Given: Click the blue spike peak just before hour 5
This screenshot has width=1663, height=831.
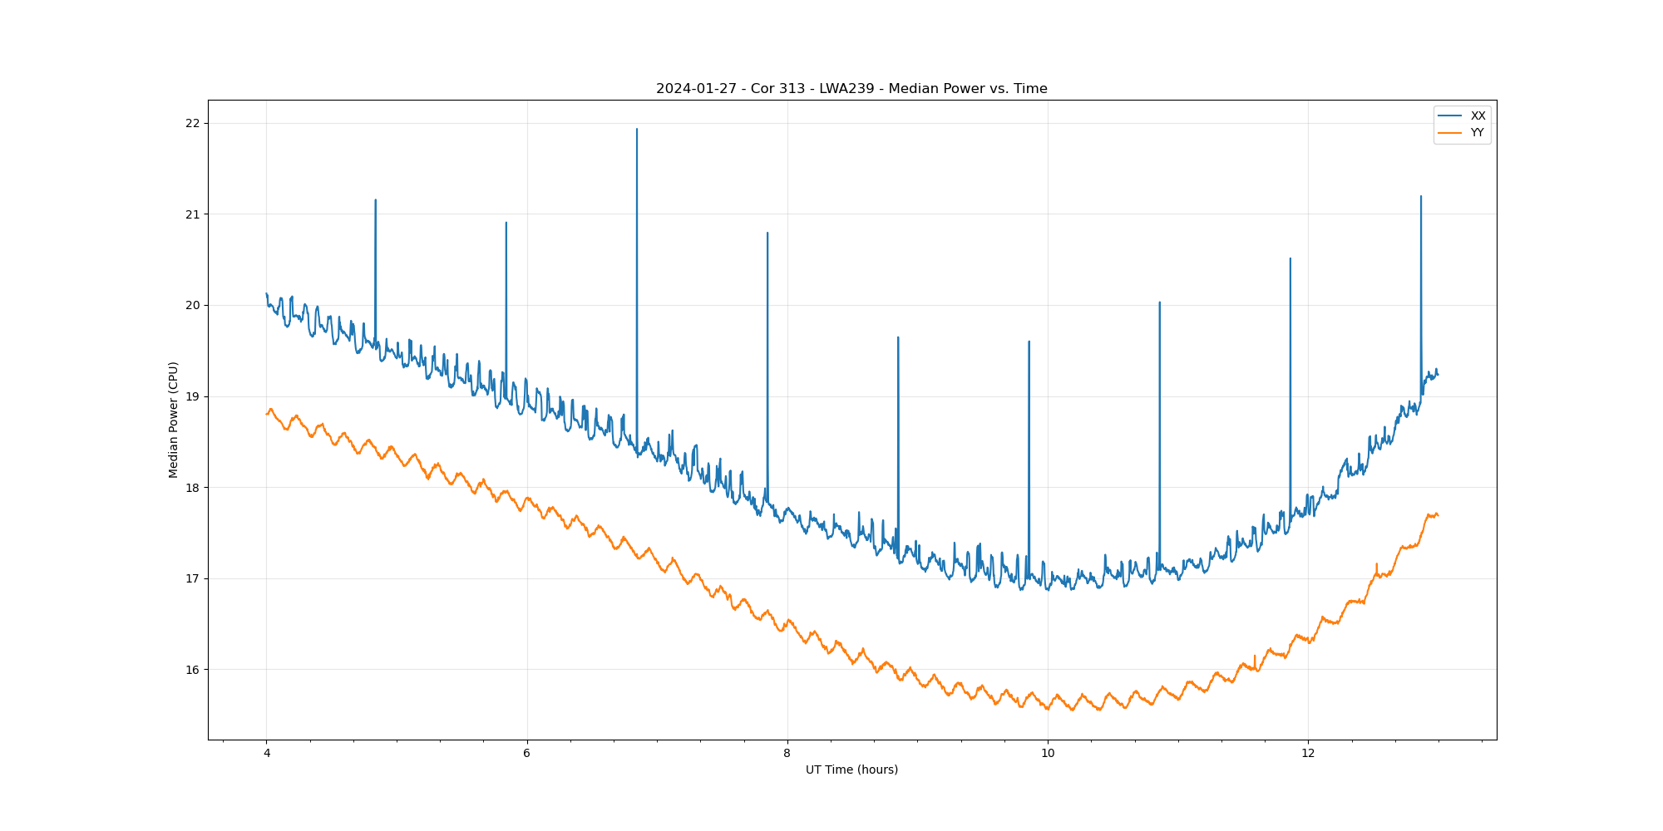Looking at the screenshot, I should coord(375,200).
